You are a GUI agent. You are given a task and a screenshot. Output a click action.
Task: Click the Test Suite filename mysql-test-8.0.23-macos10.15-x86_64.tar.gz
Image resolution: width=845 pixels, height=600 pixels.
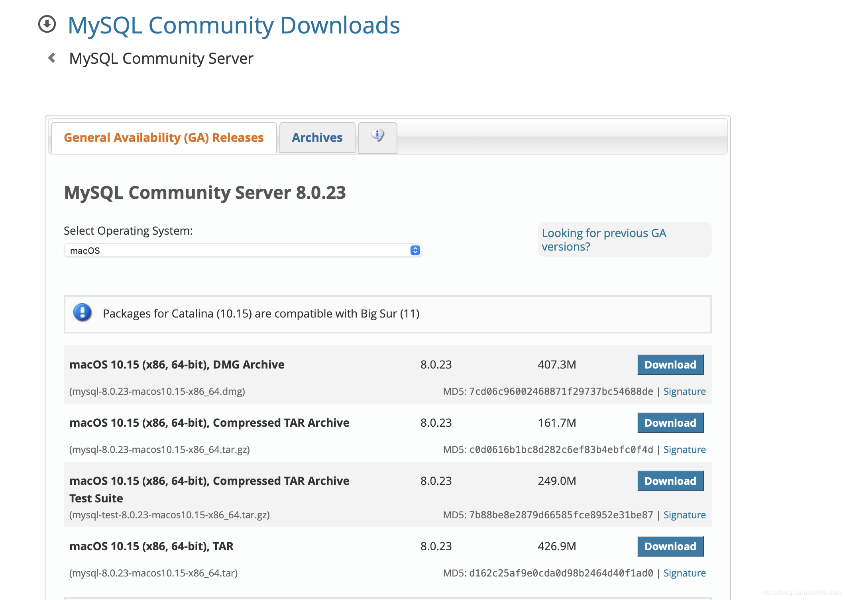point(169,515)
